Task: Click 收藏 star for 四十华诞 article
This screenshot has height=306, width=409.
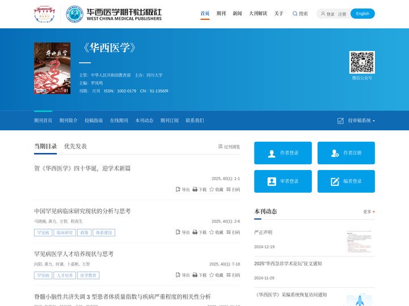Action: [x=211, y=189]
